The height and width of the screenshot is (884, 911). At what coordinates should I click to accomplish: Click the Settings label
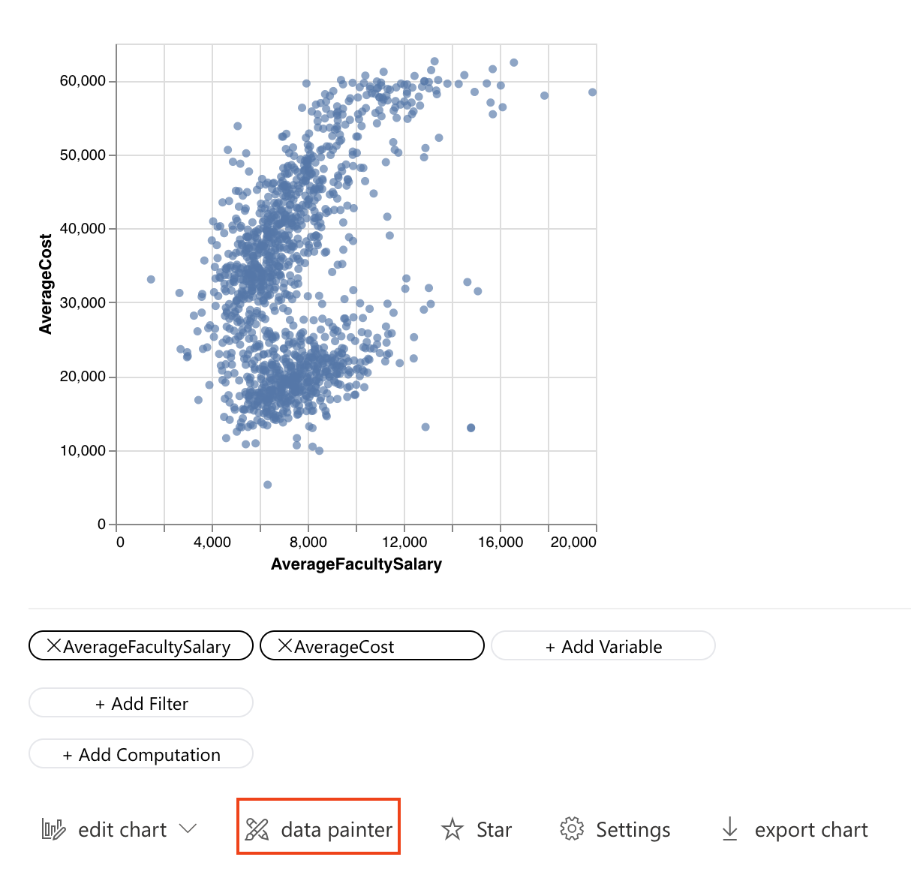(x=633, y=829)
